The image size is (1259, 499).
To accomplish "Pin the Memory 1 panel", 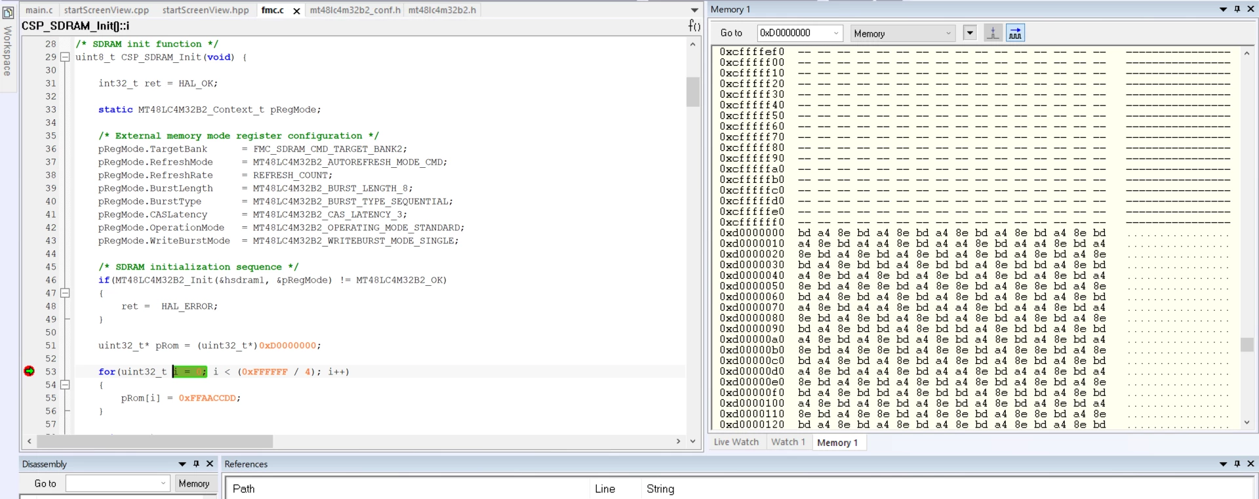I will pyautogui.click(x=1237, y=9).
